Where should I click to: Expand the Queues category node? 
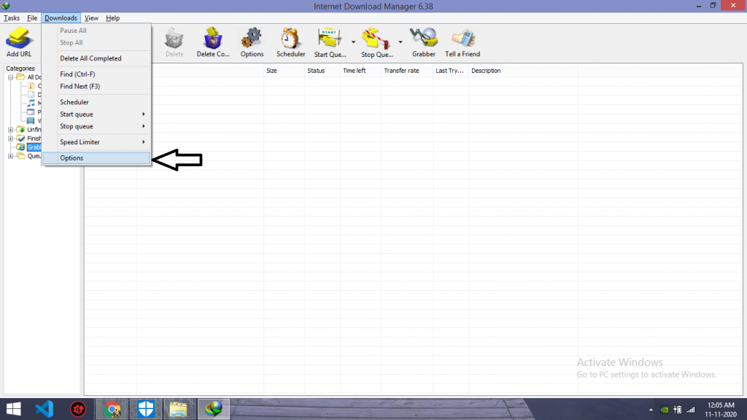10,156
